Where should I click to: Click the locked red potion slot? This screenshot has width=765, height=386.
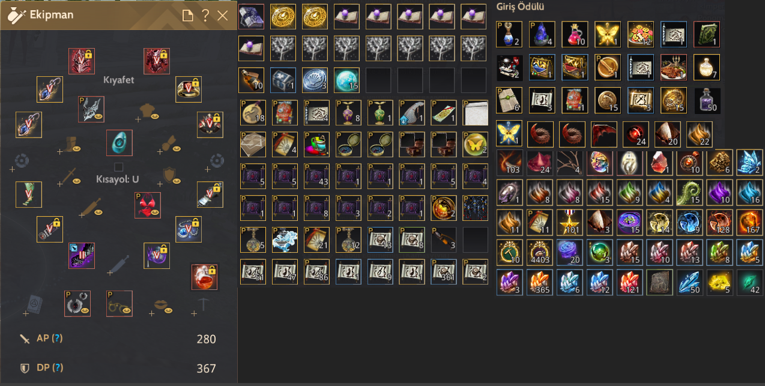pos(204,277)
